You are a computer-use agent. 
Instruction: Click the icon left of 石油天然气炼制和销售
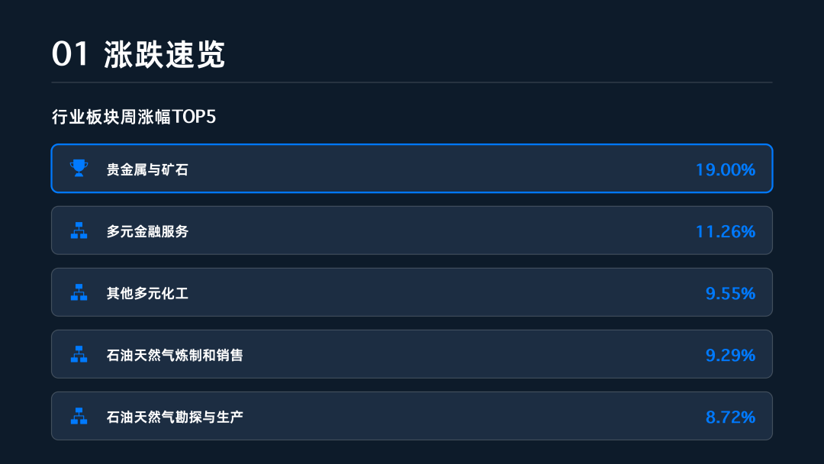click(79, 354)
